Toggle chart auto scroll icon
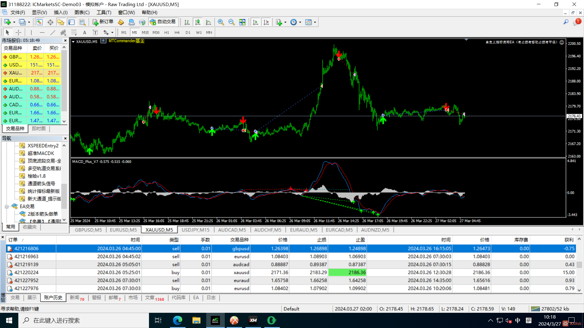 click(255, 22)
